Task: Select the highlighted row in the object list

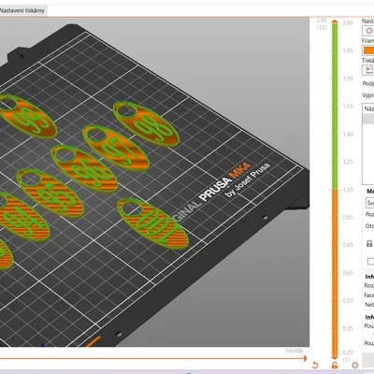Action: (368, 120)
